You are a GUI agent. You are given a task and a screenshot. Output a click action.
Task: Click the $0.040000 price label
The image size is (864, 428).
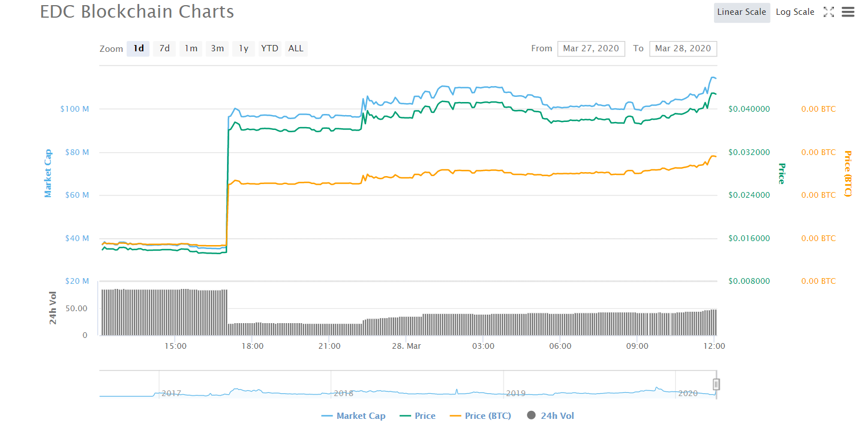click(749, 109)
